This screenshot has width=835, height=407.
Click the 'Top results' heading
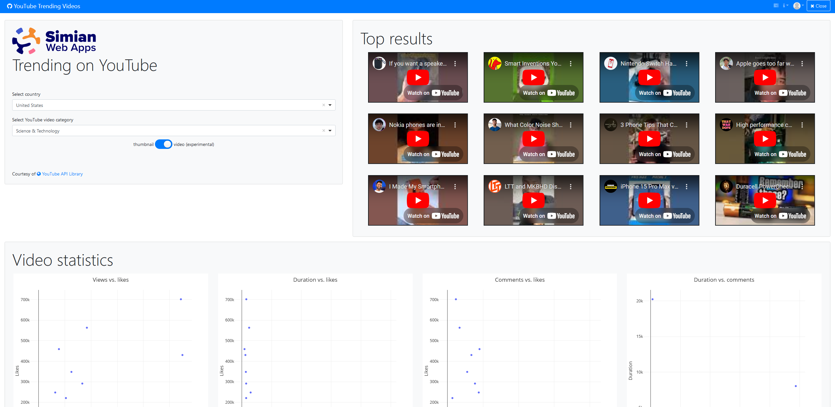[396, 39]
